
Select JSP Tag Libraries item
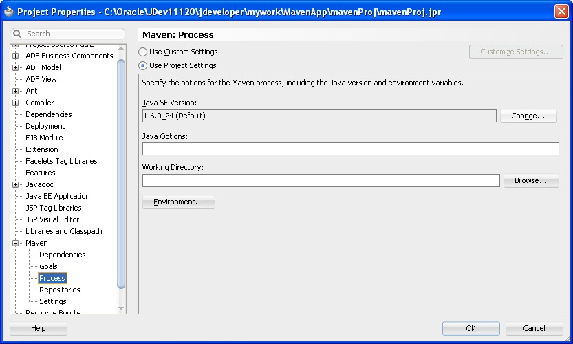(x=54, y=208)
